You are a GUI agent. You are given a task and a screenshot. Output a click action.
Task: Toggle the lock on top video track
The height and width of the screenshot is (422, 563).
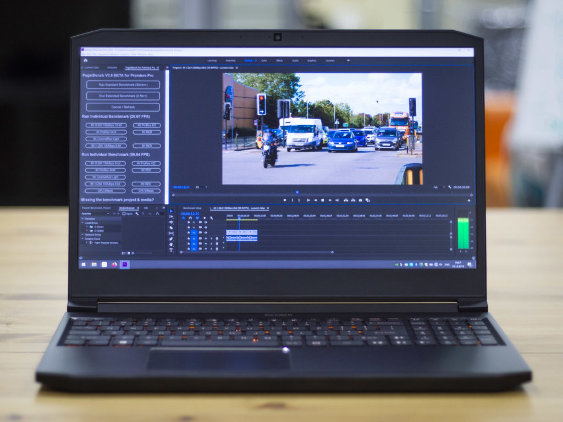click(x=189, y=222)
